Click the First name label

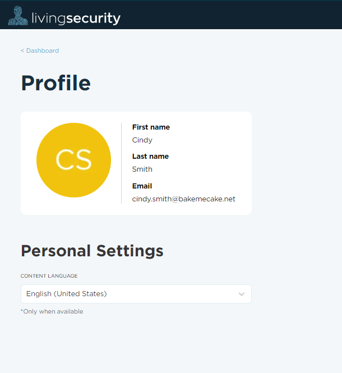pyautogui.click(x=151, y=127)
